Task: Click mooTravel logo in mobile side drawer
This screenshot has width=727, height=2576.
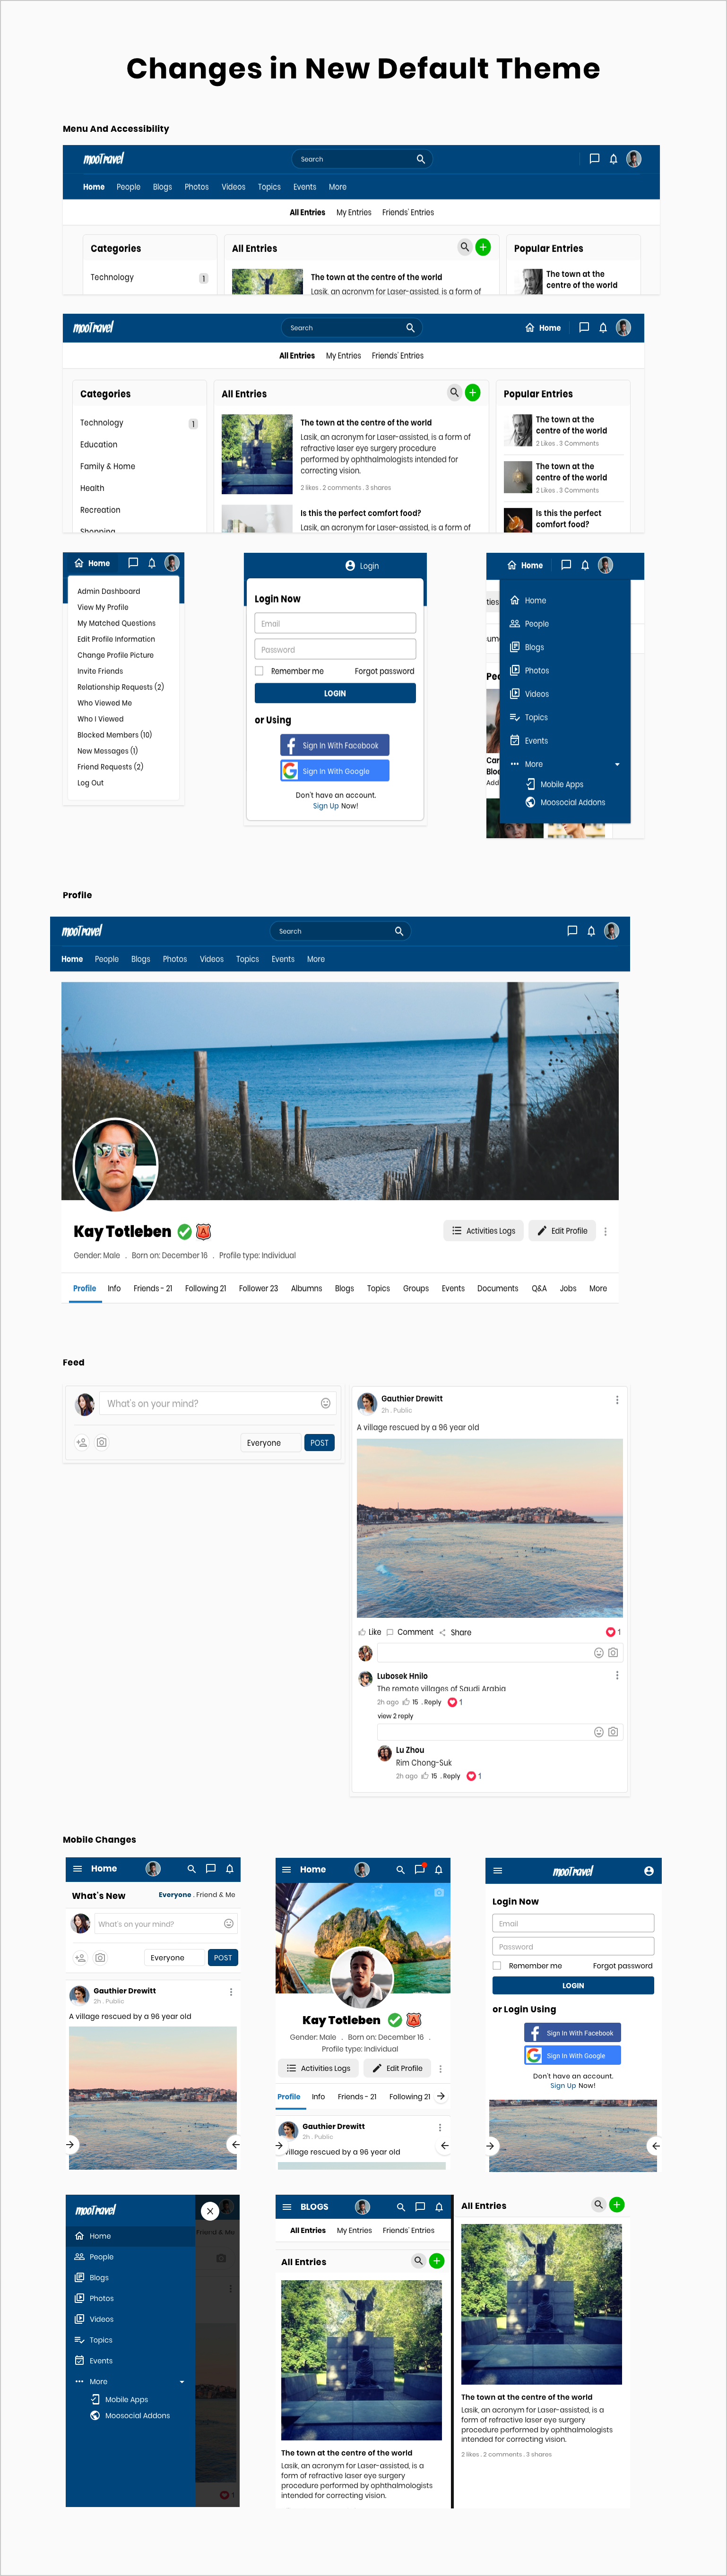Action: pyautogui.click(x=95, y=2210)
